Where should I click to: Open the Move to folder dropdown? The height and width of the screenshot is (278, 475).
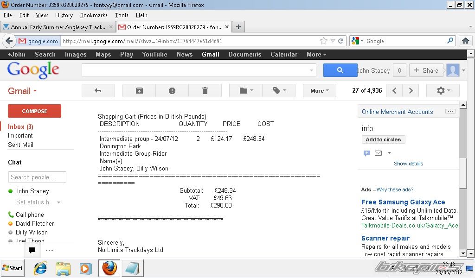pos(246,91)
